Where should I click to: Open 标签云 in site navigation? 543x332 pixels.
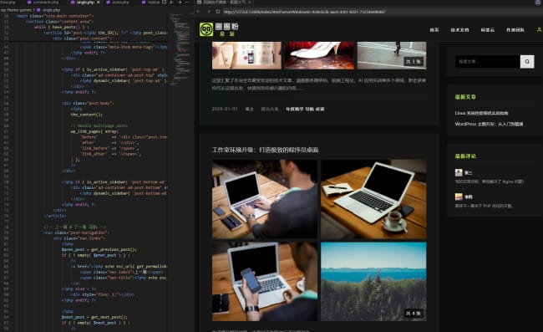tap(488, 30)
